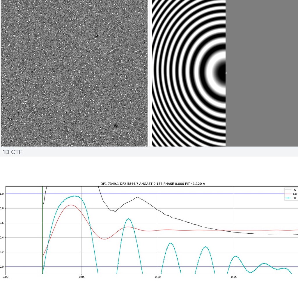Click the 0.10 x-axis tick label
The height and width of the screenshot is (281, 298).
[158, 277]
